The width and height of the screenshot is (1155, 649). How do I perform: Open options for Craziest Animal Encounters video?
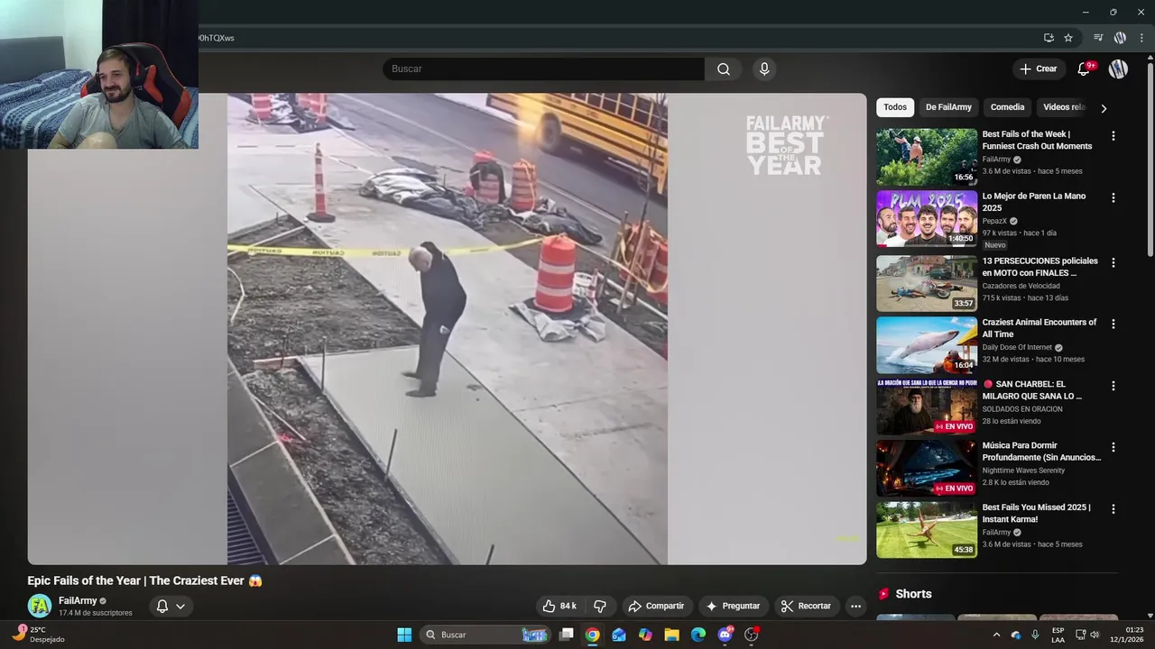pyautogui.click(x=1113, y=324)
